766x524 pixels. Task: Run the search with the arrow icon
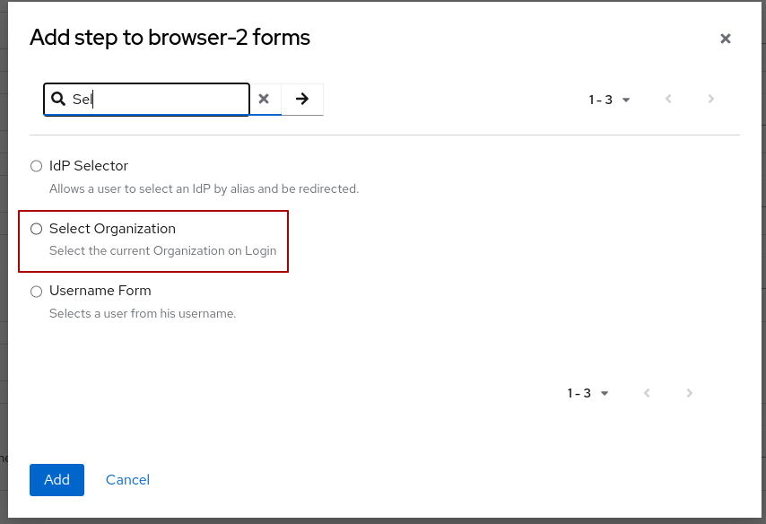pyautogui.click(x=302, y=98)
